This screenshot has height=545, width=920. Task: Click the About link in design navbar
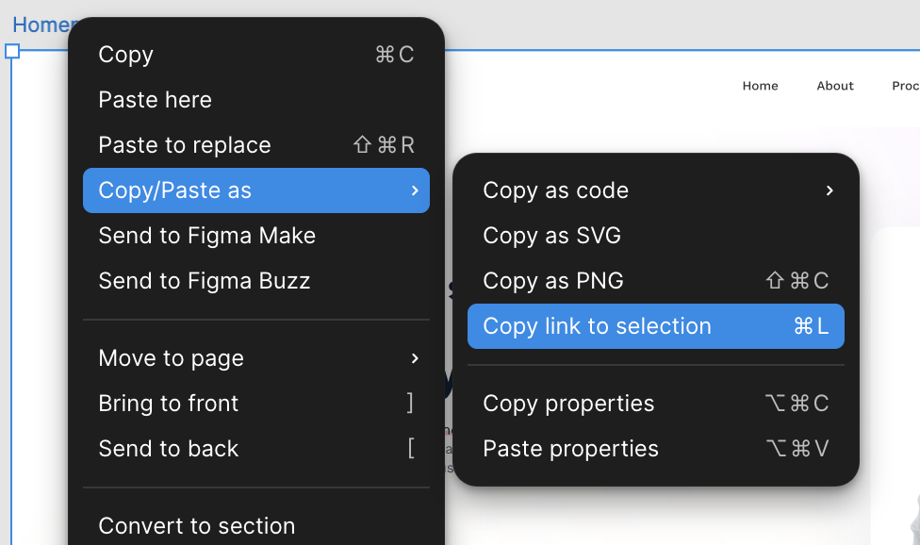[x=835, y=86]
